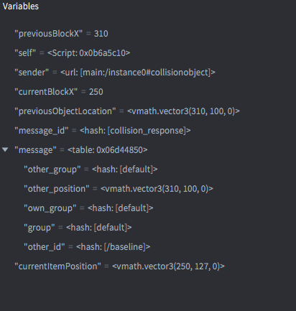
Task: Select the "currentItemPosition" vector3 row
Action: tap(148, 266)
